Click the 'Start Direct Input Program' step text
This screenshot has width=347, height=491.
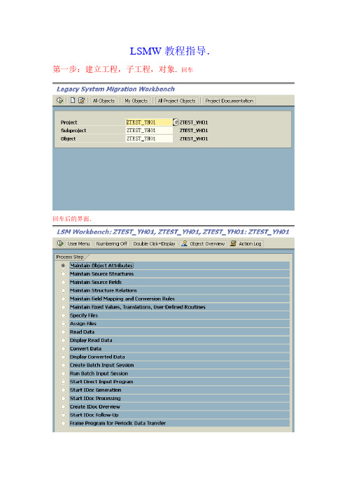pyautogui.click(x=101, y=382)
